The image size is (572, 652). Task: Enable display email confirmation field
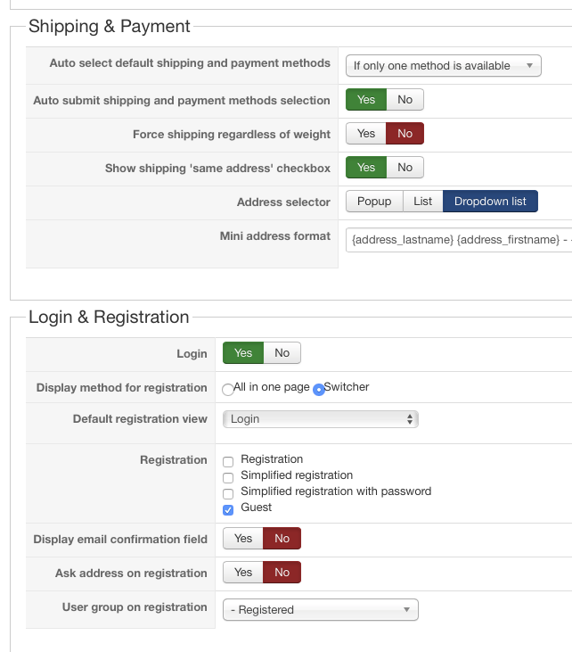click(243, 539)
